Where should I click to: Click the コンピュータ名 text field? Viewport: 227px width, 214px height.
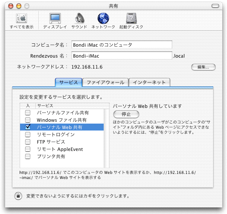tap(122, 45)
